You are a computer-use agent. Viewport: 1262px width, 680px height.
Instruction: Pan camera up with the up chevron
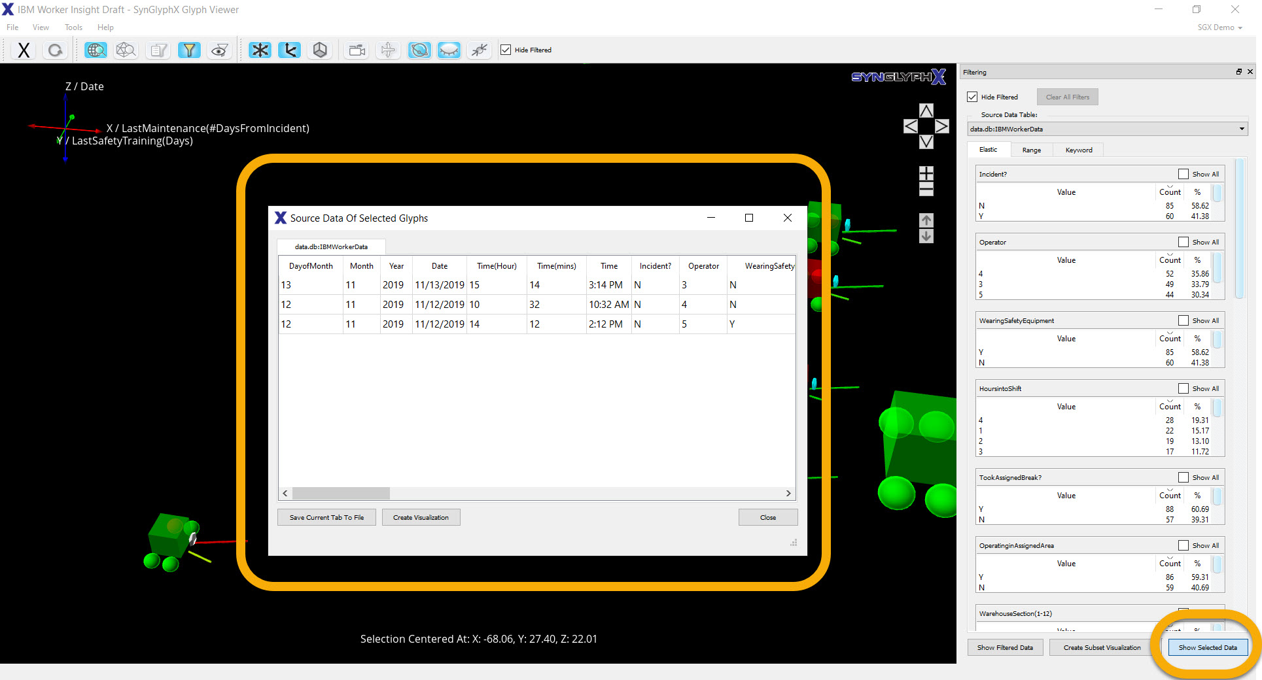[x=926, y=110]
